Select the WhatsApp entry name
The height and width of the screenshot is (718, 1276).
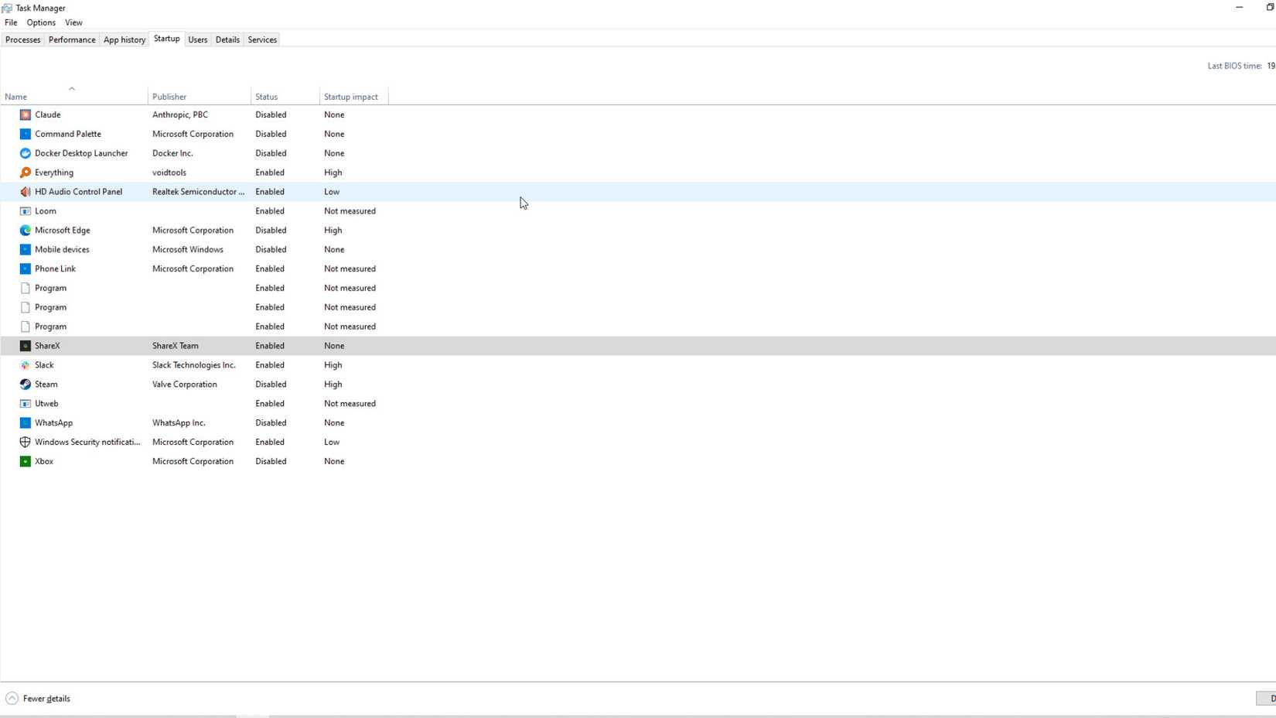53,423
